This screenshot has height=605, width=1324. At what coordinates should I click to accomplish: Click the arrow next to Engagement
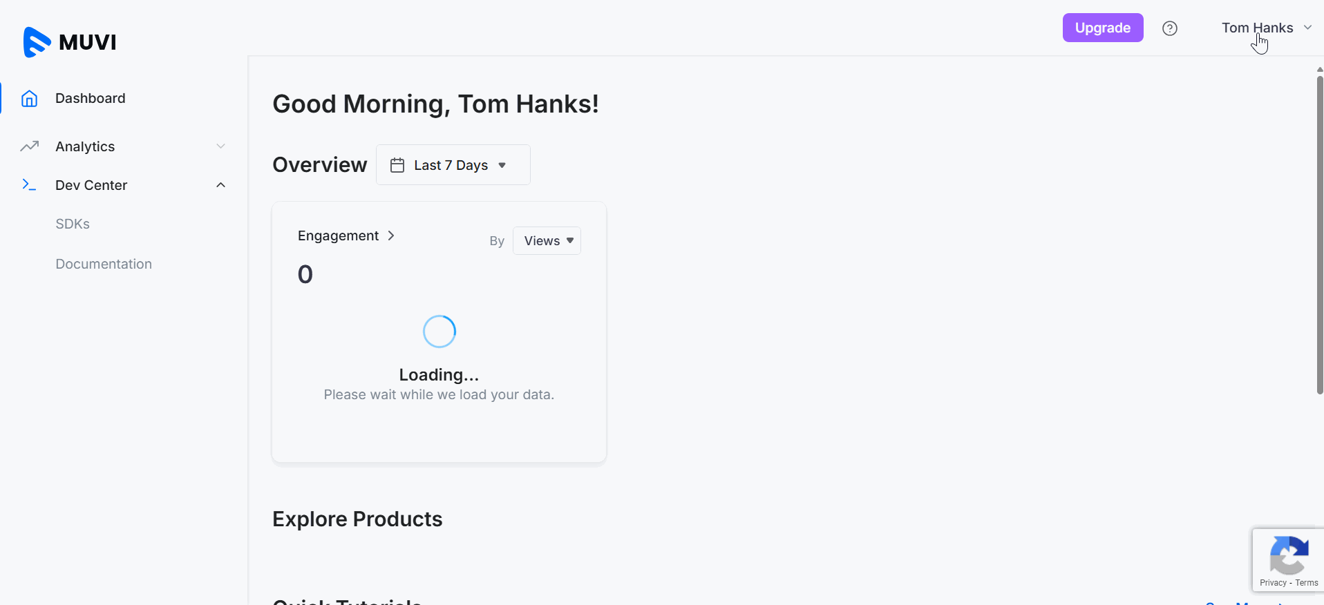tap(391, 236)
